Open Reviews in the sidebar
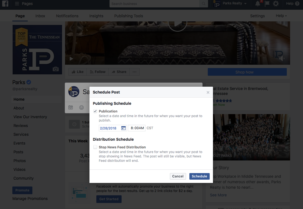The height and width of the screenshot is (209, 303). pyautogui.click(x=21, y=126)
